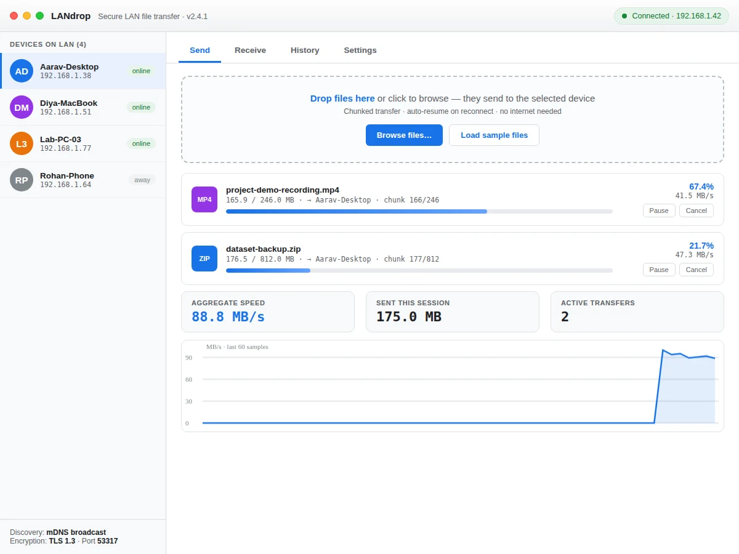Click the AD avatar for Aarav-Desktop
Image resolution: width=739 pixels, height=554 pixels.
pyautogui.click(x=22, y=71)
